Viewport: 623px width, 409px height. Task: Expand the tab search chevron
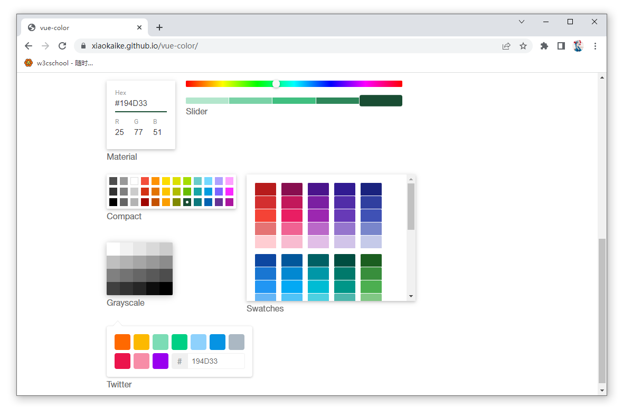(522, 22)
